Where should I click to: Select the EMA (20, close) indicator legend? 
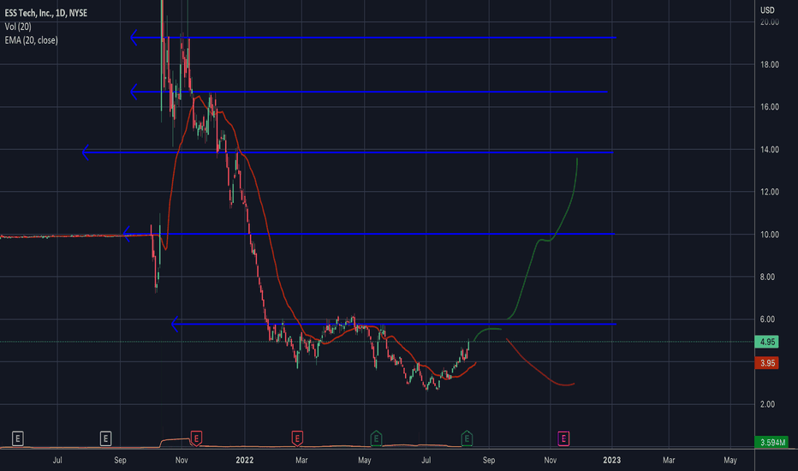[31, 40]
